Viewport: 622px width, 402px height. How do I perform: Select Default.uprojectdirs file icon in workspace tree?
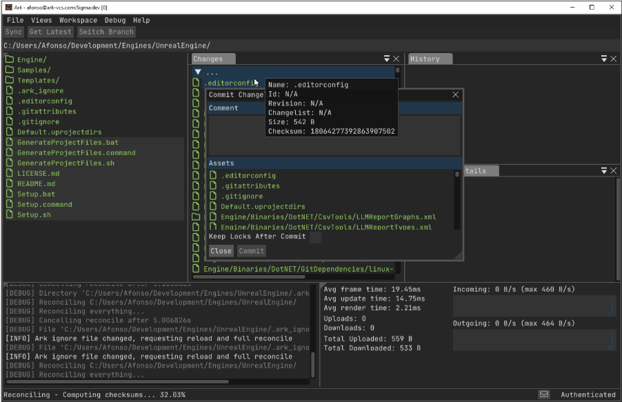(x=10, y=132)
